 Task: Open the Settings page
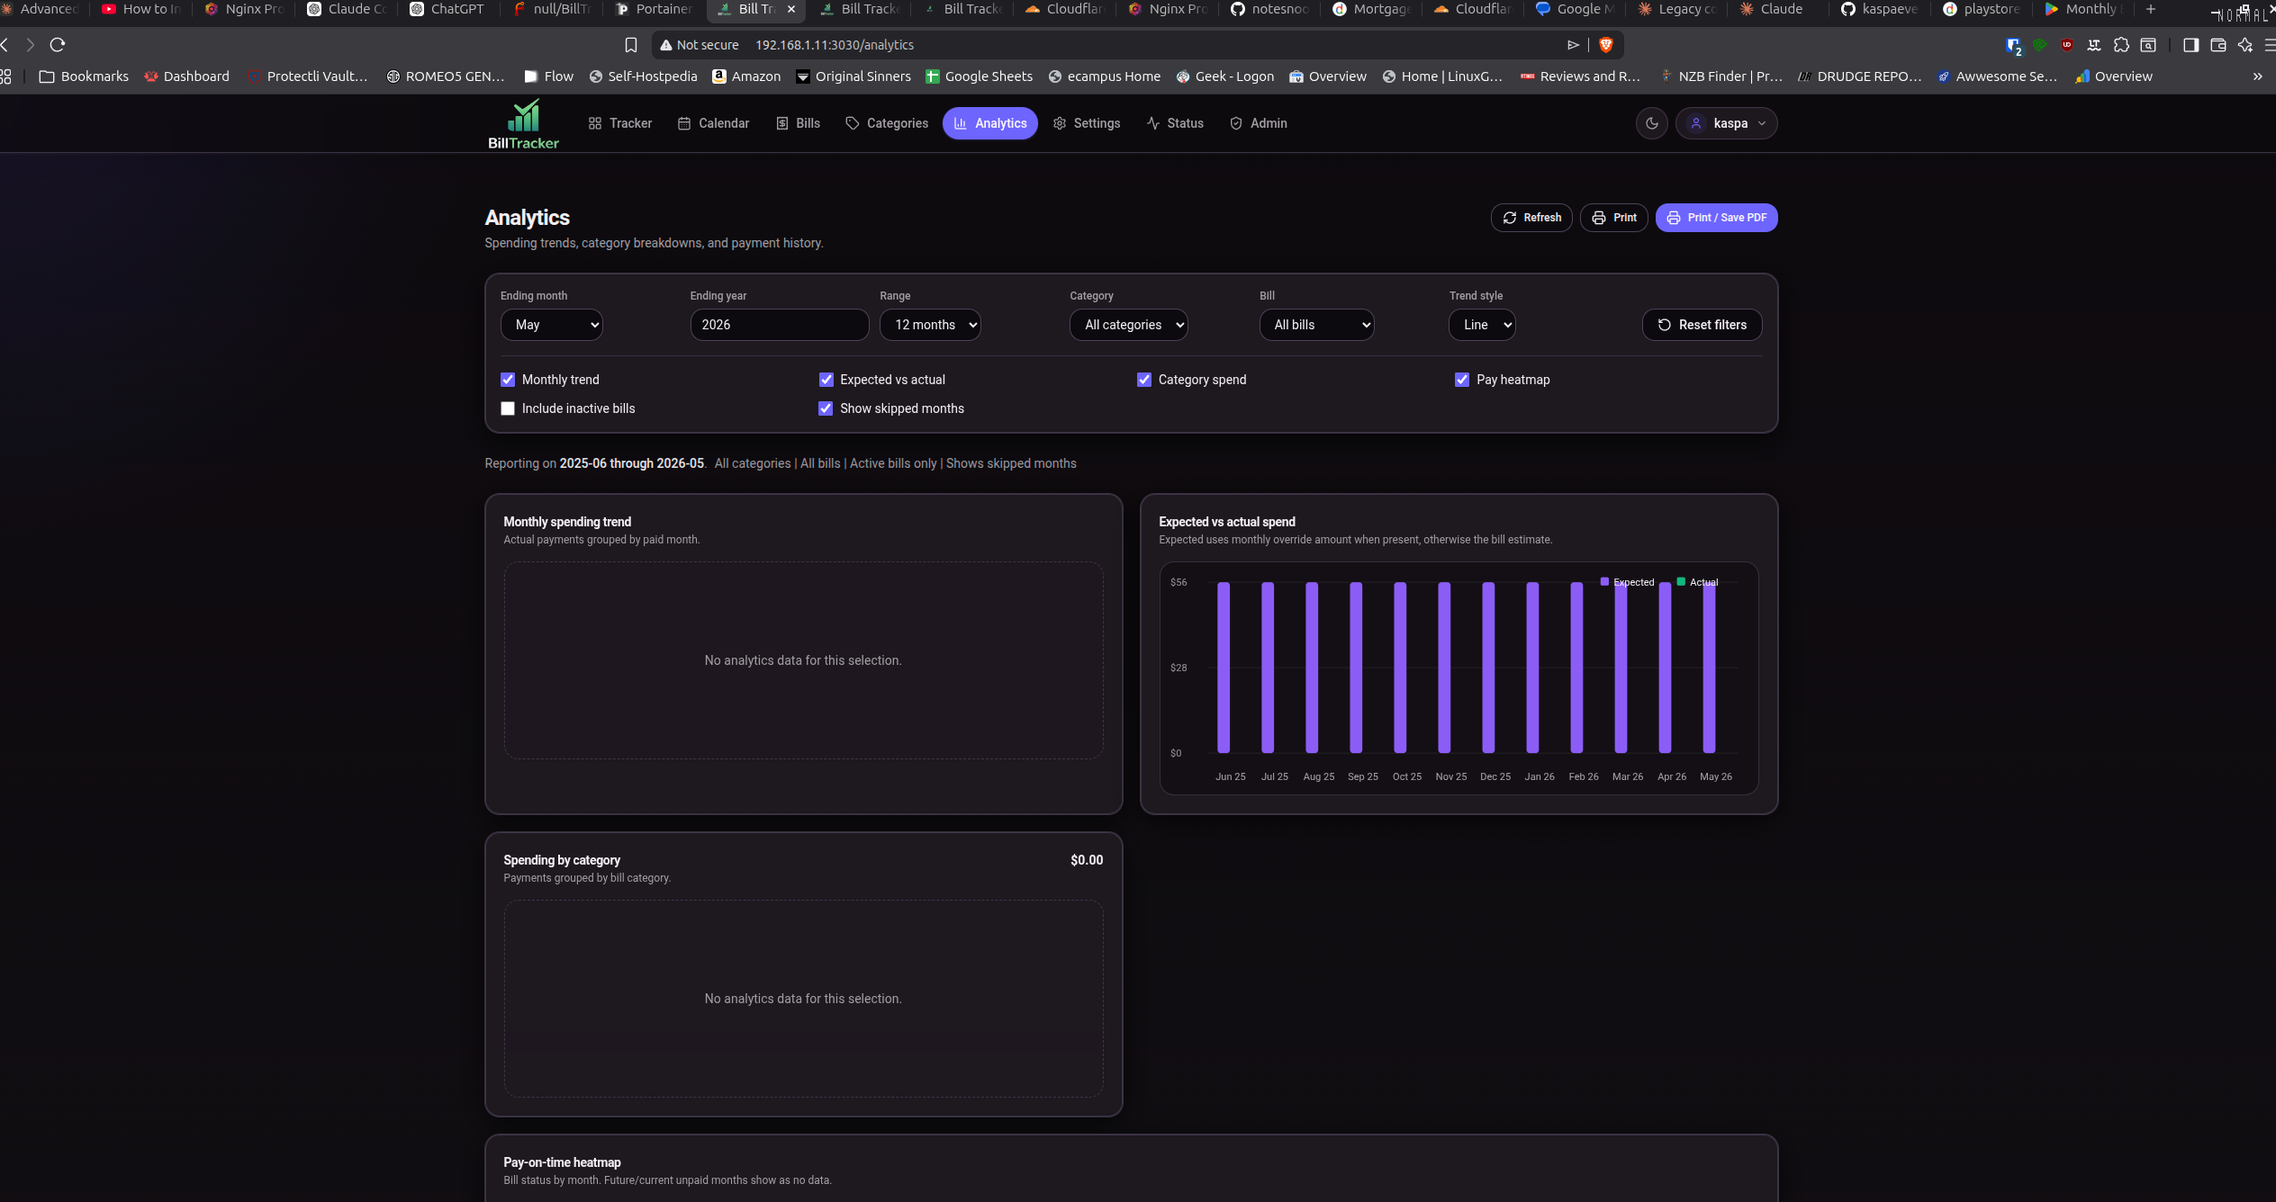[x=1087, y=123]
